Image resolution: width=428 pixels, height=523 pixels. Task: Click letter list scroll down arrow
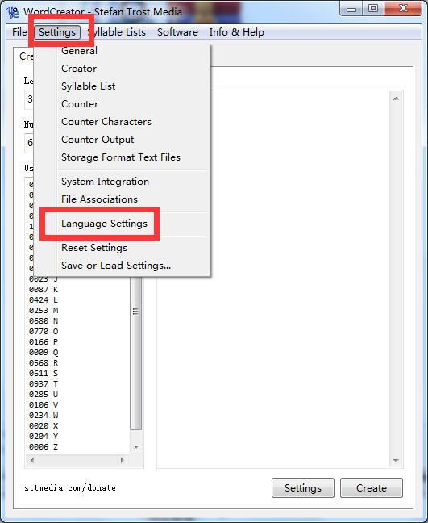click(136, 447)
